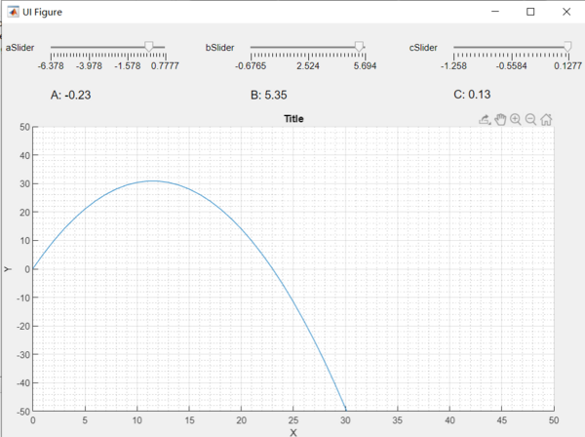Click bSlider track at the 2.524 tick
This screenshot has height=437, width=585.
307,47
